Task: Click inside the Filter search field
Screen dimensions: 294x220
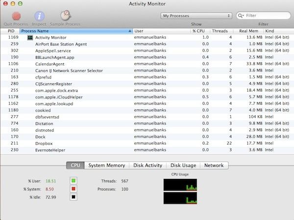Action: [263, 16]
